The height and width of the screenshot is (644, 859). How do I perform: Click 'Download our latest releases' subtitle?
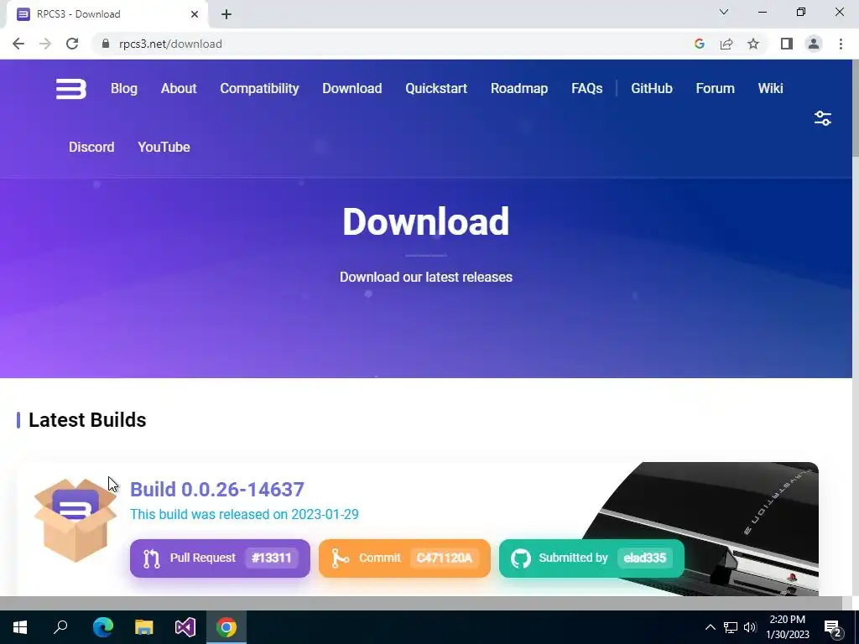pyautogui.click(x=425, y=277)
